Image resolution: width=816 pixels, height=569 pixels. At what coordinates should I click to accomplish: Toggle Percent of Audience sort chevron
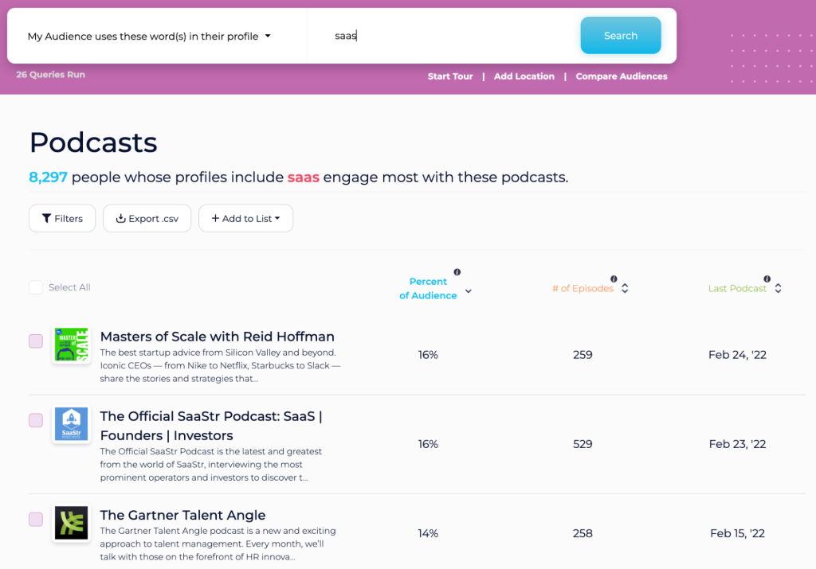point(469,291)
